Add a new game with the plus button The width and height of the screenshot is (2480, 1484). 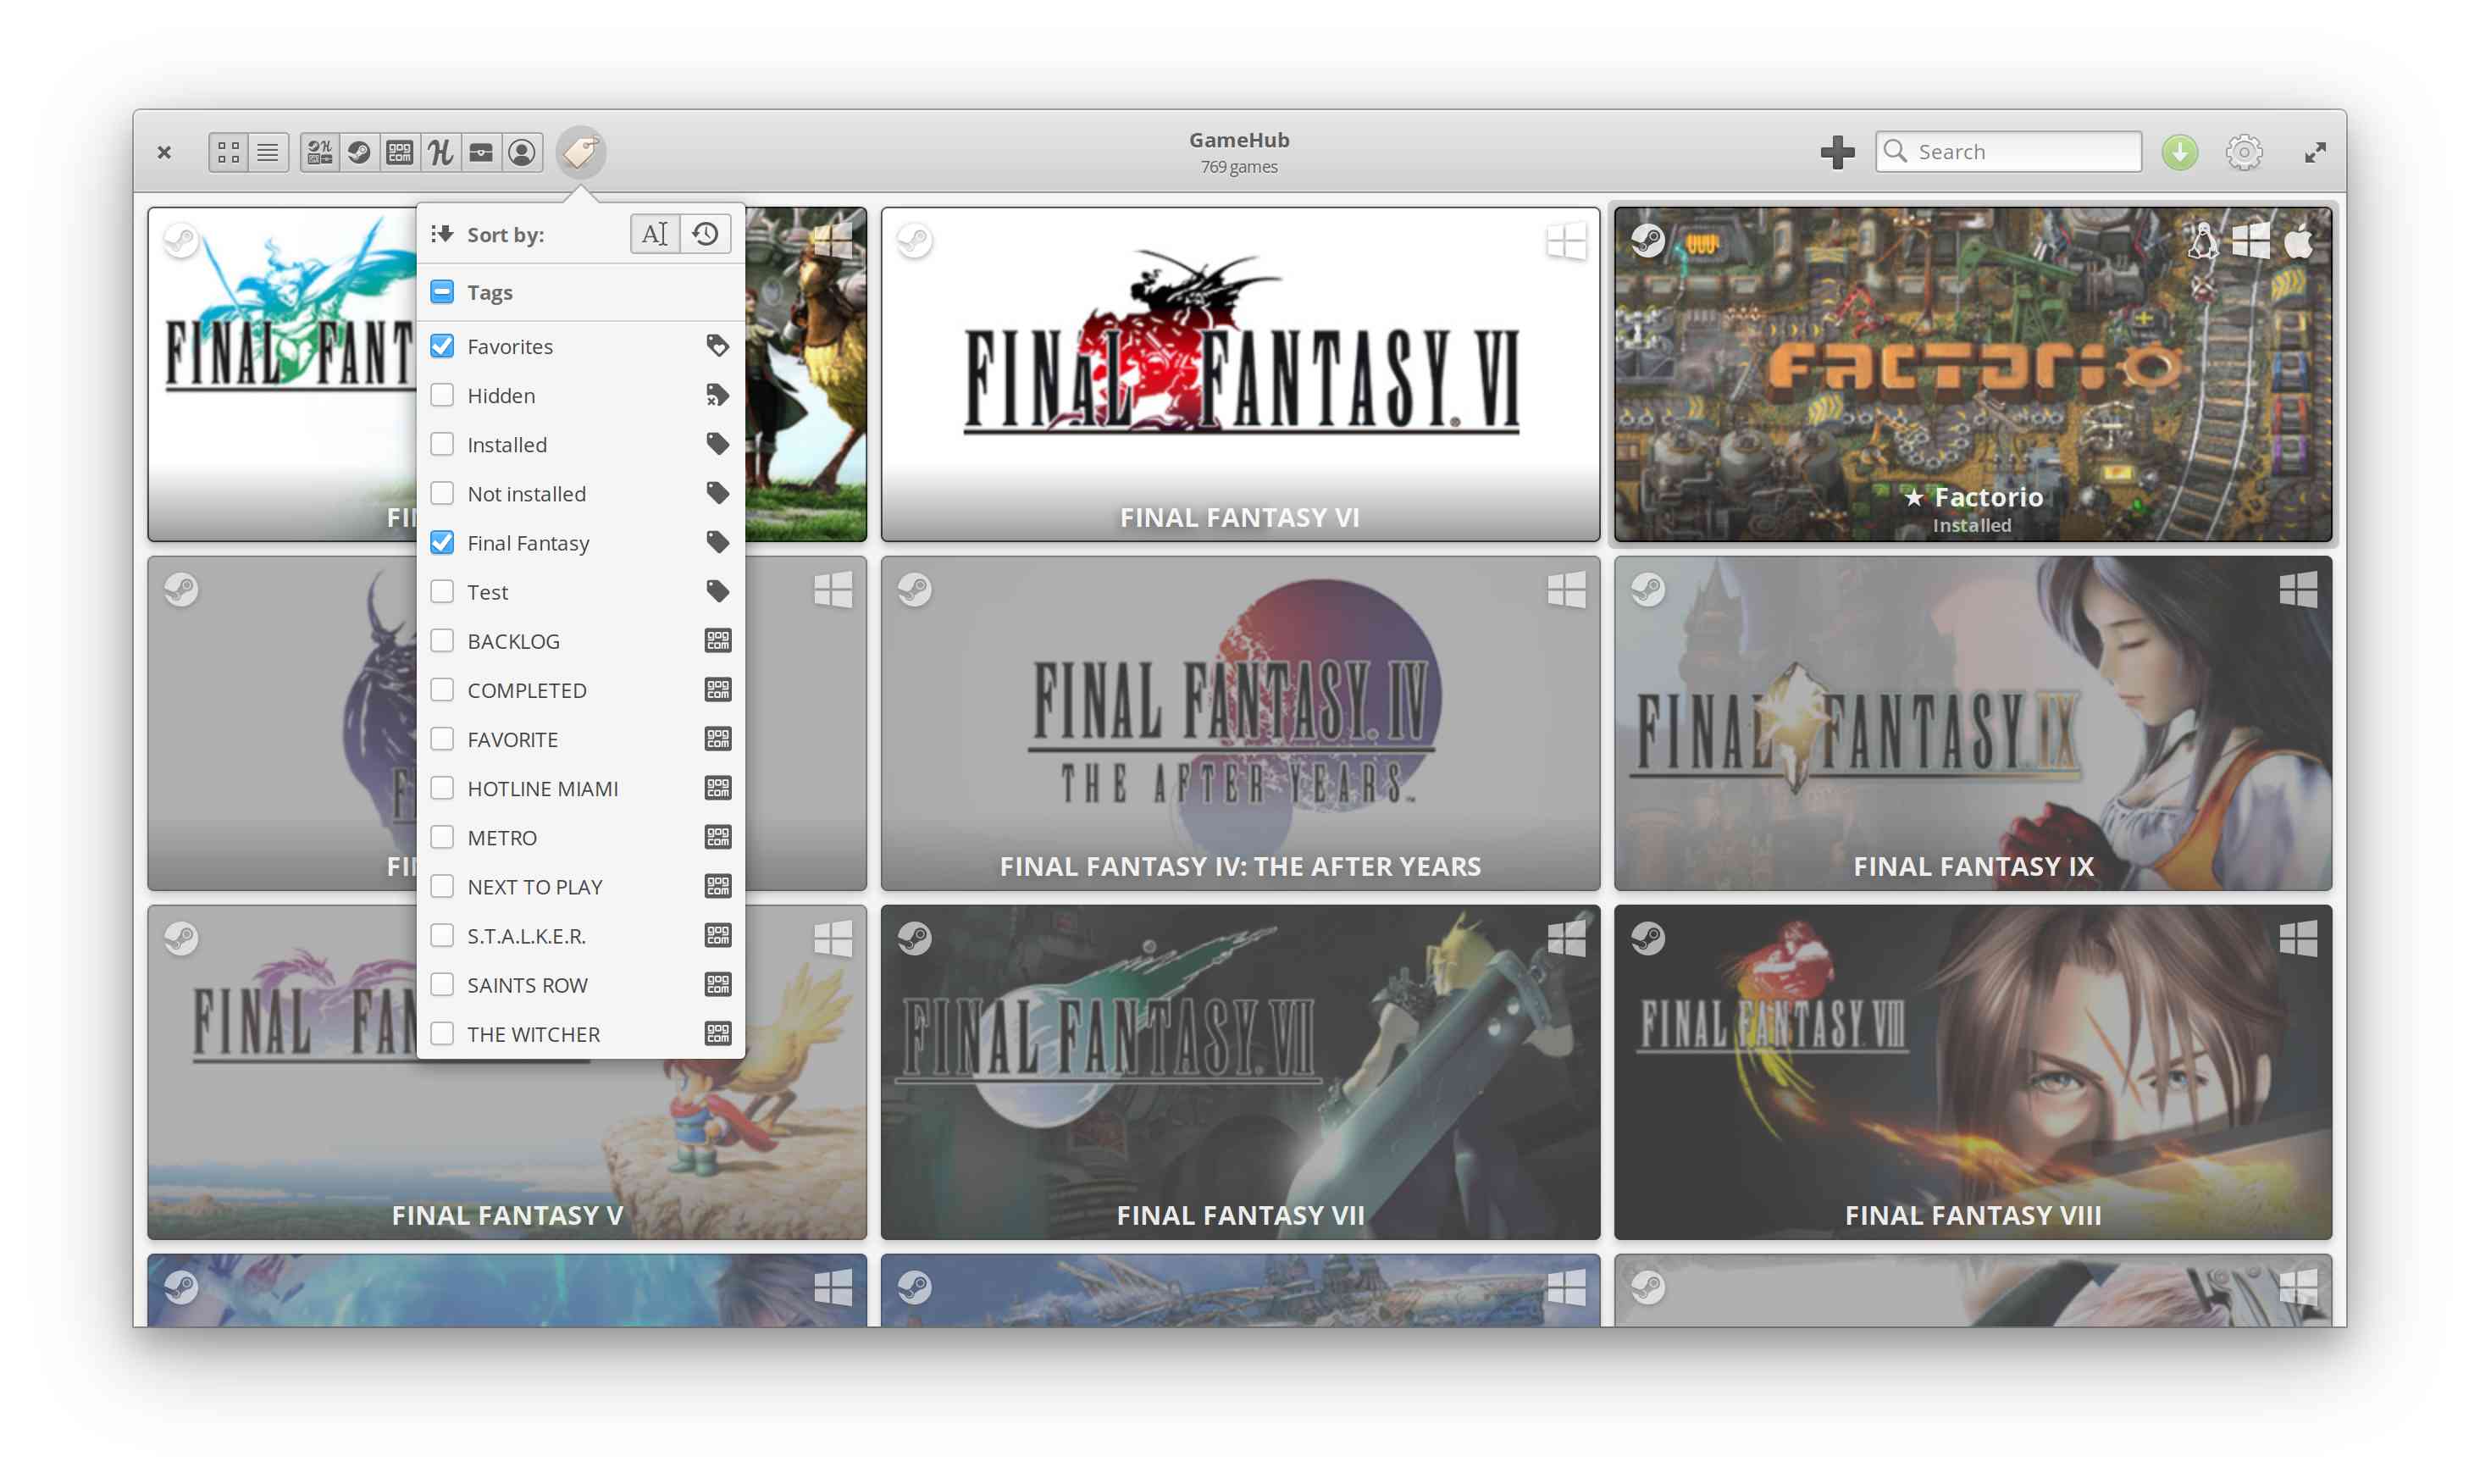pos(1837,152)
